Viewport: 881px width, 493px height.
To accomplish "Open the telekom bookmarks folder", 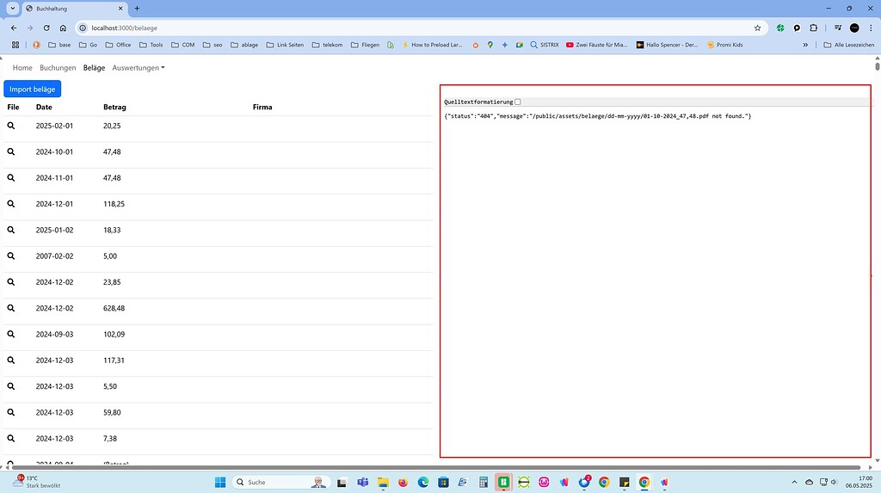I will tap(327, 45).
